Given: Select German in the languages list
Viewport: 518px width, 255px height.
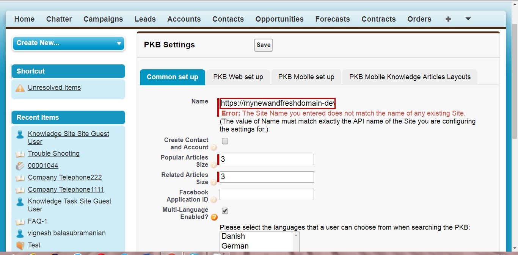Looking at the screenshot, I should 256,246.
